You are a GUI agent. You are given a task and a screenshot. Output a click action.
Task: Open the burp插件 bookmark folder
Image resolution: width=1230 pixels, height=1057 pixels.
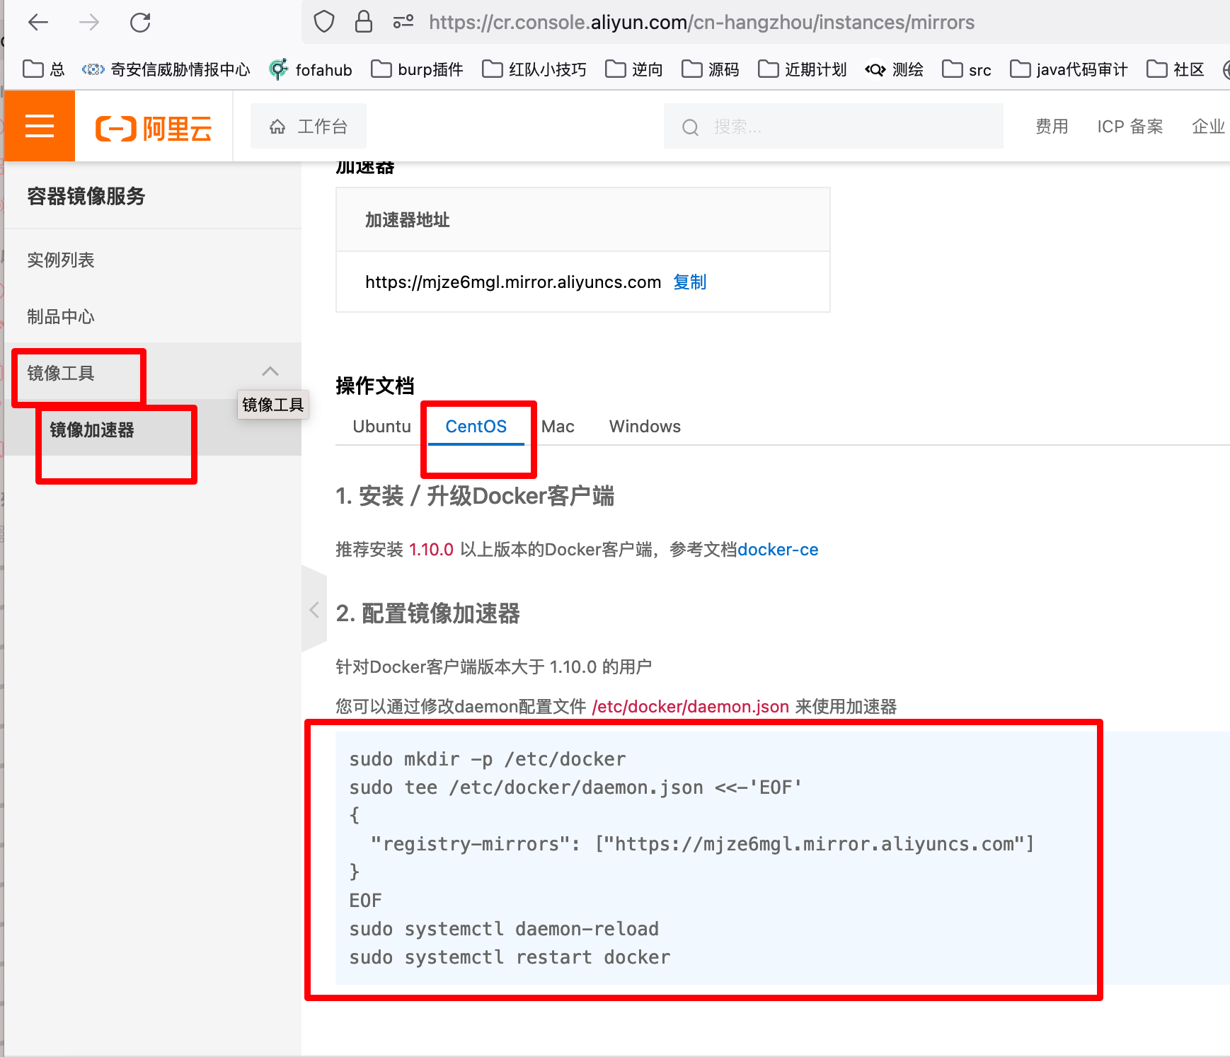pos(417,69)
